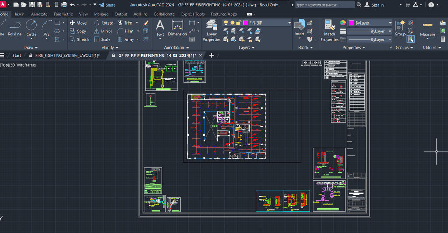The width and height of the screenshot is (448, 233).
Task: Click the Share button
Action: pos(108,5)
